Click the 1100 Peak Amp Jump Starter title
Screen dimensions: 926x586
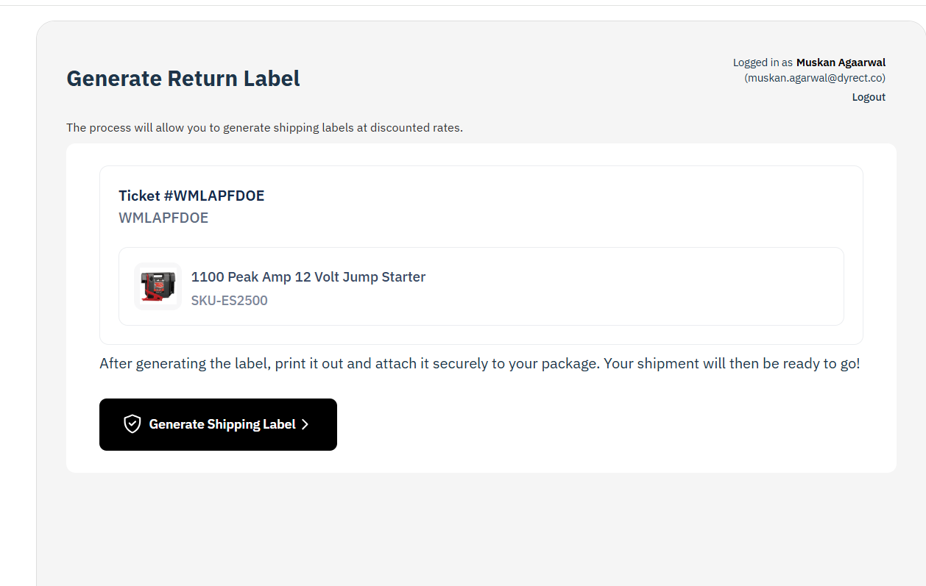click(x=308, y=277)
